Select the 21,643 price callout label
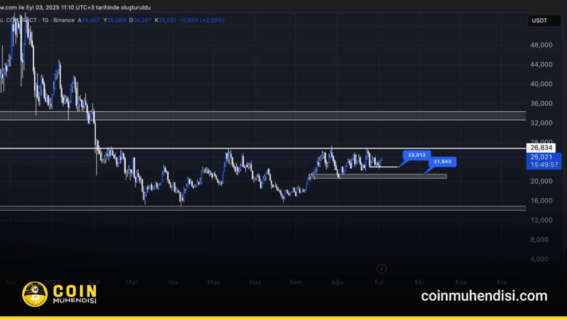Screen dimensions: 567x319 point(442,162)
